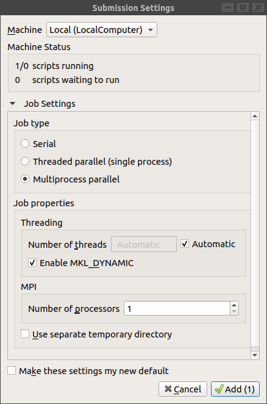Click the Threading group label
The height and width of the screenshot is (404, 267).
41,223
